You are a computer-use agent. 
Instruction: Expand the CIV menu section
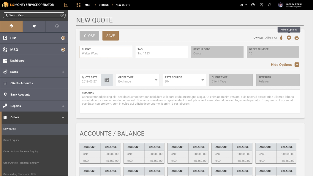(63, 38)
